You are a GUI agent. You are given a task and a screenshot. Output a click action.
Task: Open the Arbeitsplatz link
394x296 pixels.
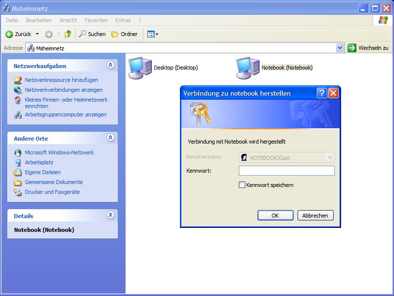(39, 162)
